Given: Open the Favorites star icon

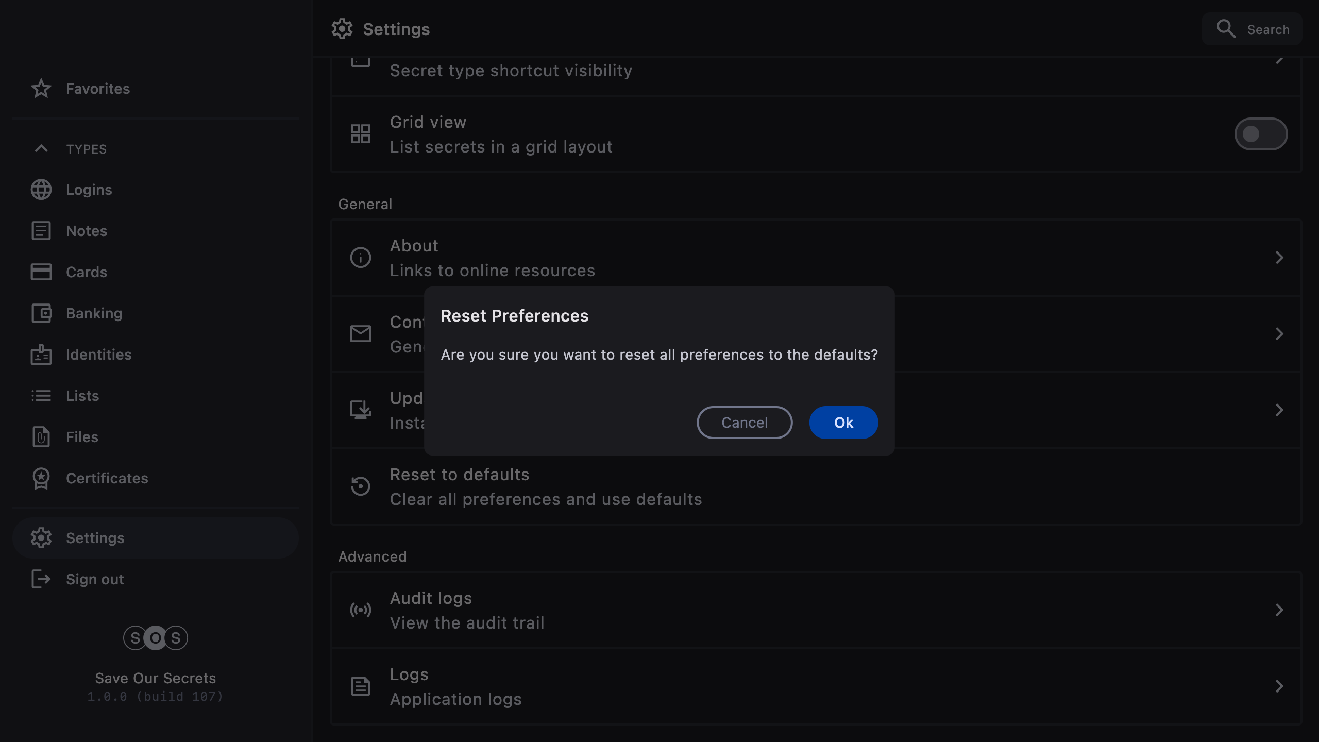Looking at the screenshot, I should 41,89.
